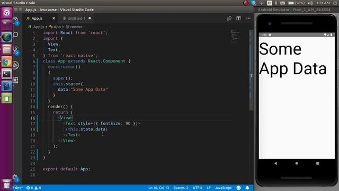Change indentation via Spaces: 2
Image resolution: width=339 pixels, height=191 pixels.
coord(181,188)
